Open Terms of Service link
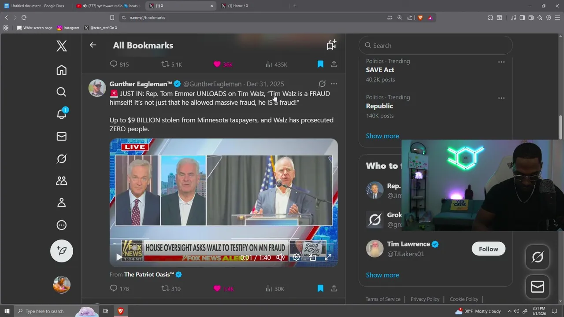The width and height of the screenshot is (564, 317). pyautogui.click(x=383, y=299)
